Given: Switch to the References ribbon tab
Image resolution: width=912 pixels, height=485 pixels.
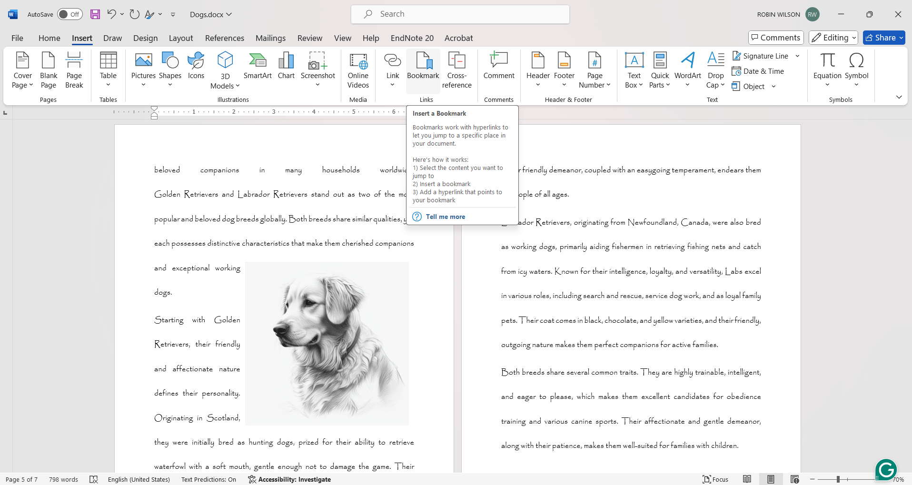Looking at the screenshot, I should point(224,38).
